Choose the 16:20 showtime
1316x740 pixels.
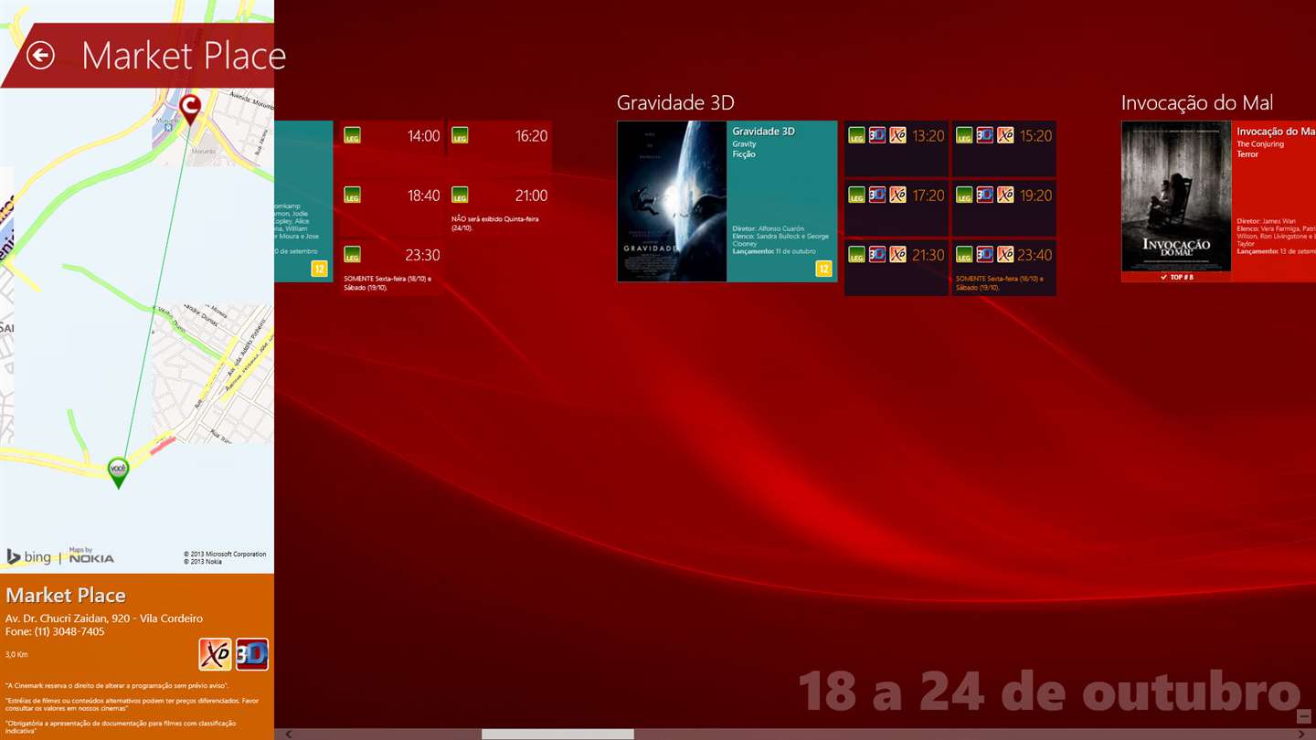click(499, 148)
